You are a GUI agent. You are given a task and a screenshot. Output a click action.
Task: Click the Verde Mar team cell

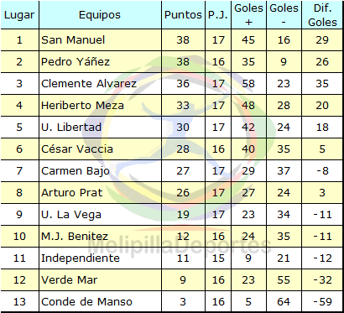pyautogui.click(x=100, y=280)
